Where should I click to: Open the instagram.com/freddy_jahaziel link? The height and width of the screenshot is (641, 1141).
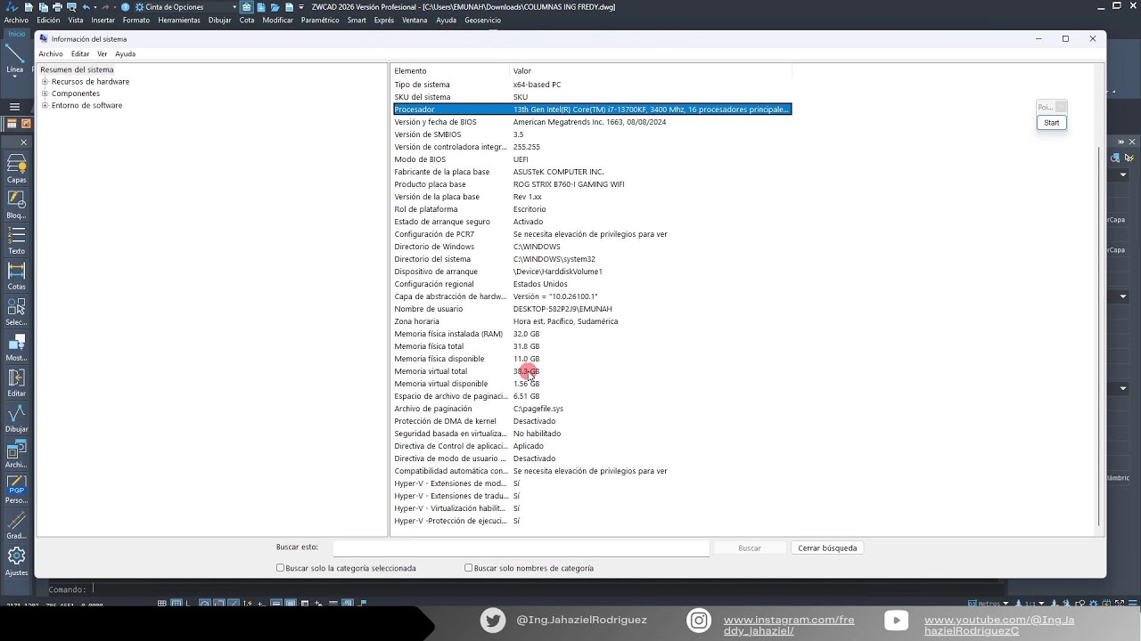(x=789, y=625)
